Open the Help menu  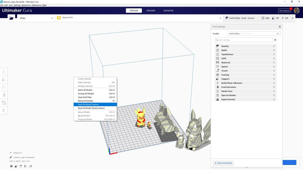tap(44, 5)
